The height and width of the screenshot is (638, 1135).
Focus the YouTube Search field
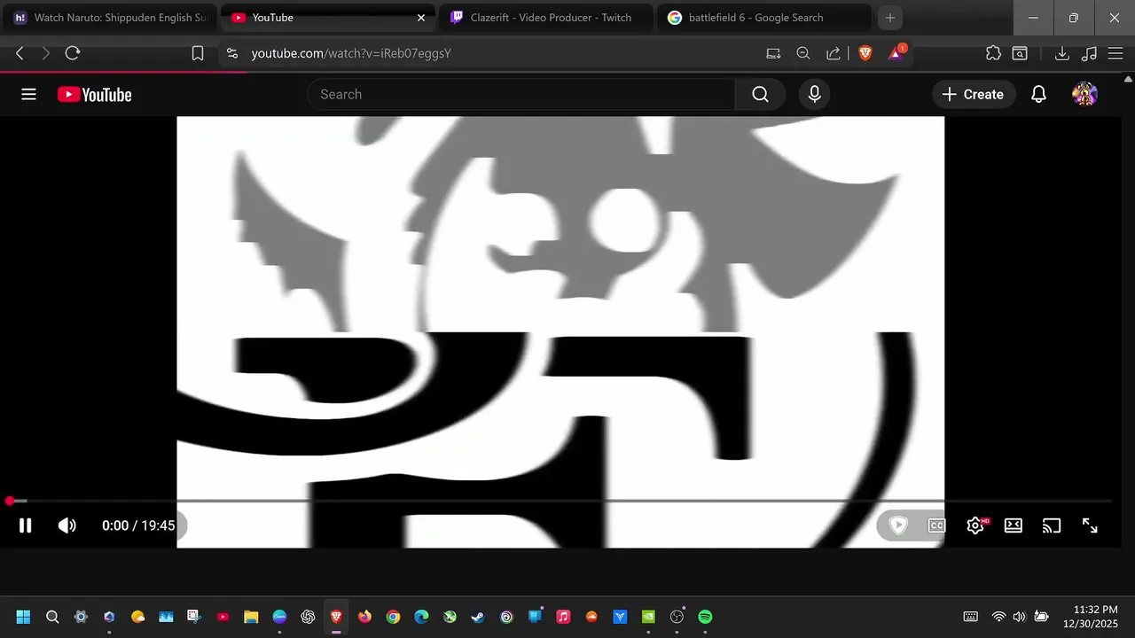[x=521, y=94]
